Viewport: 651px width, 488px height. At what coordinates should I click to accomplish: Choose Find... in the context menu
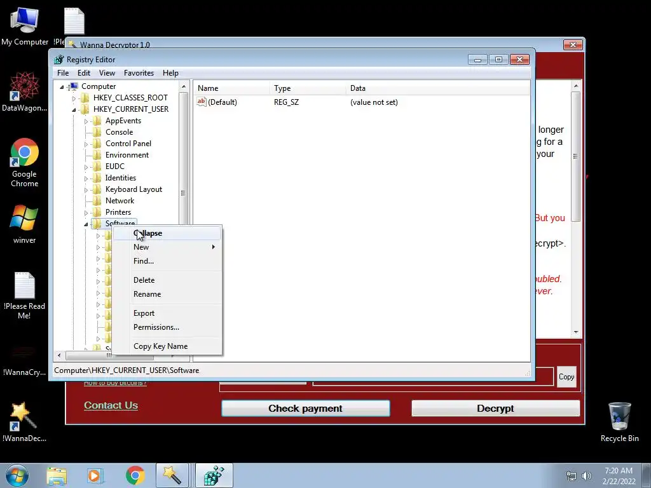tap(167, 261)
